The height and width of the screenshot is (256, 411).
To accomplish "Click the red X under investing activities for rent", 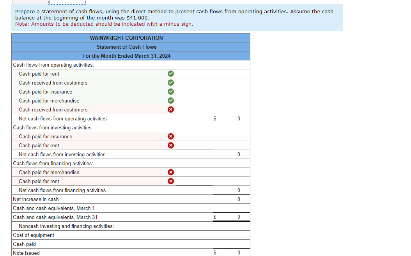I will [170, 145].
